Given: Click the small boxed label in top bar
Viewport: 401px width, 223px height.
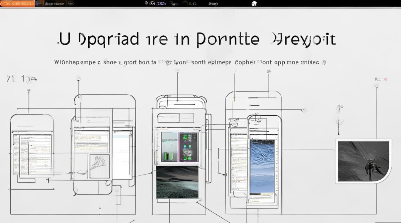Looking at the screenshot, I should point(71,4).
